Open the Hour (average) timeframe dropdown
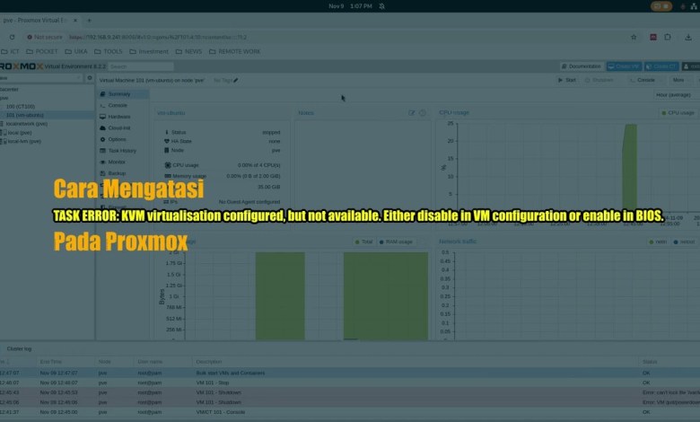 click(x=675, y=94)
